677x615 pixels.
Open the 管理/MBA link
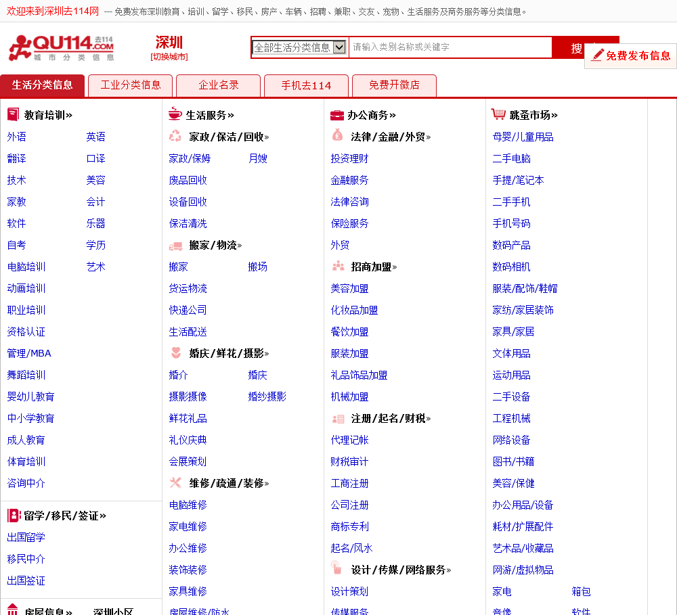[29, 353]
